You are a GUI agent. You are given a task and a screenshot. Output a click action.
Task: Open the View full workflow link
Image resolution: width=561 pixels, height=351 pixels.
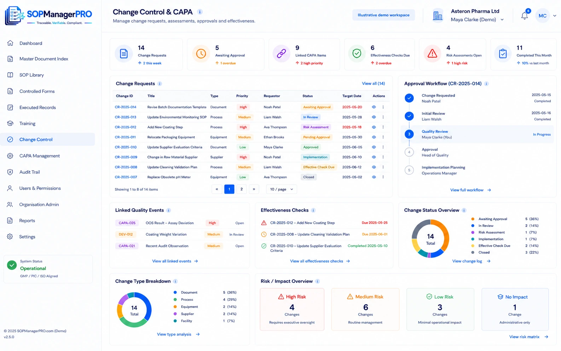pos(470,190)
